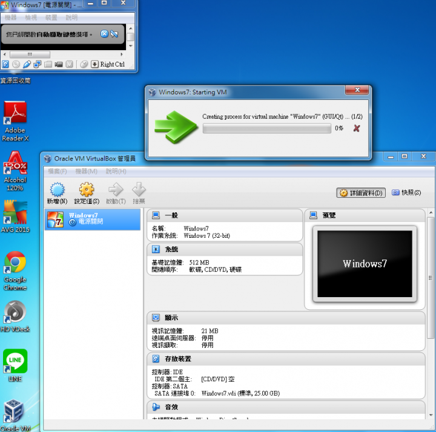Image resolution: width=436 pixels, height=432 pixels.
Task: Click 512 MB base memory value
Action: pyautogui.click(x=199, y=263)
